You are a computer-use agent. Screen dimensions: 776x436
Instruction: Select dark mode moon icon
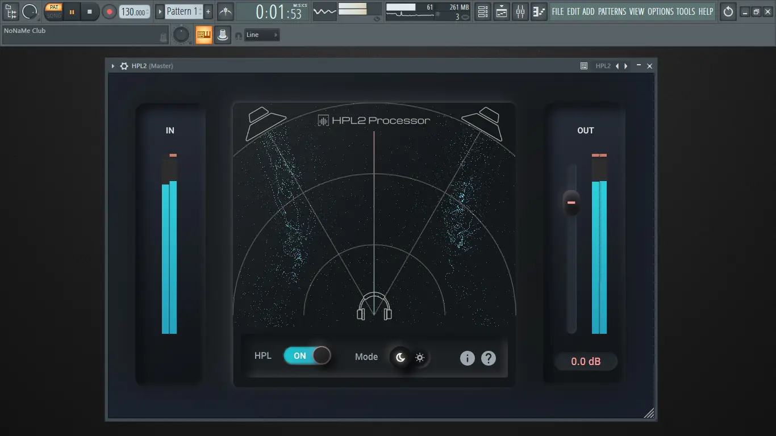[x=400, y=357]
